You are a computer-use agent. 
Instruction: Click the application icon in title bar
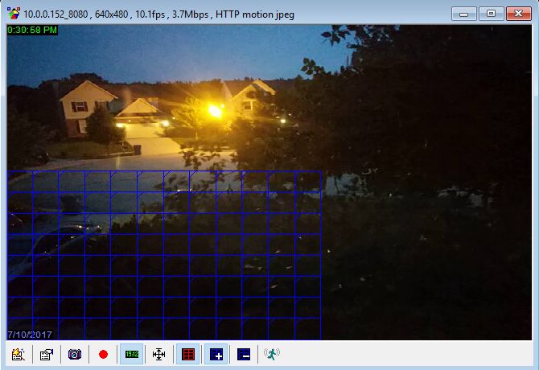(14, 14)
